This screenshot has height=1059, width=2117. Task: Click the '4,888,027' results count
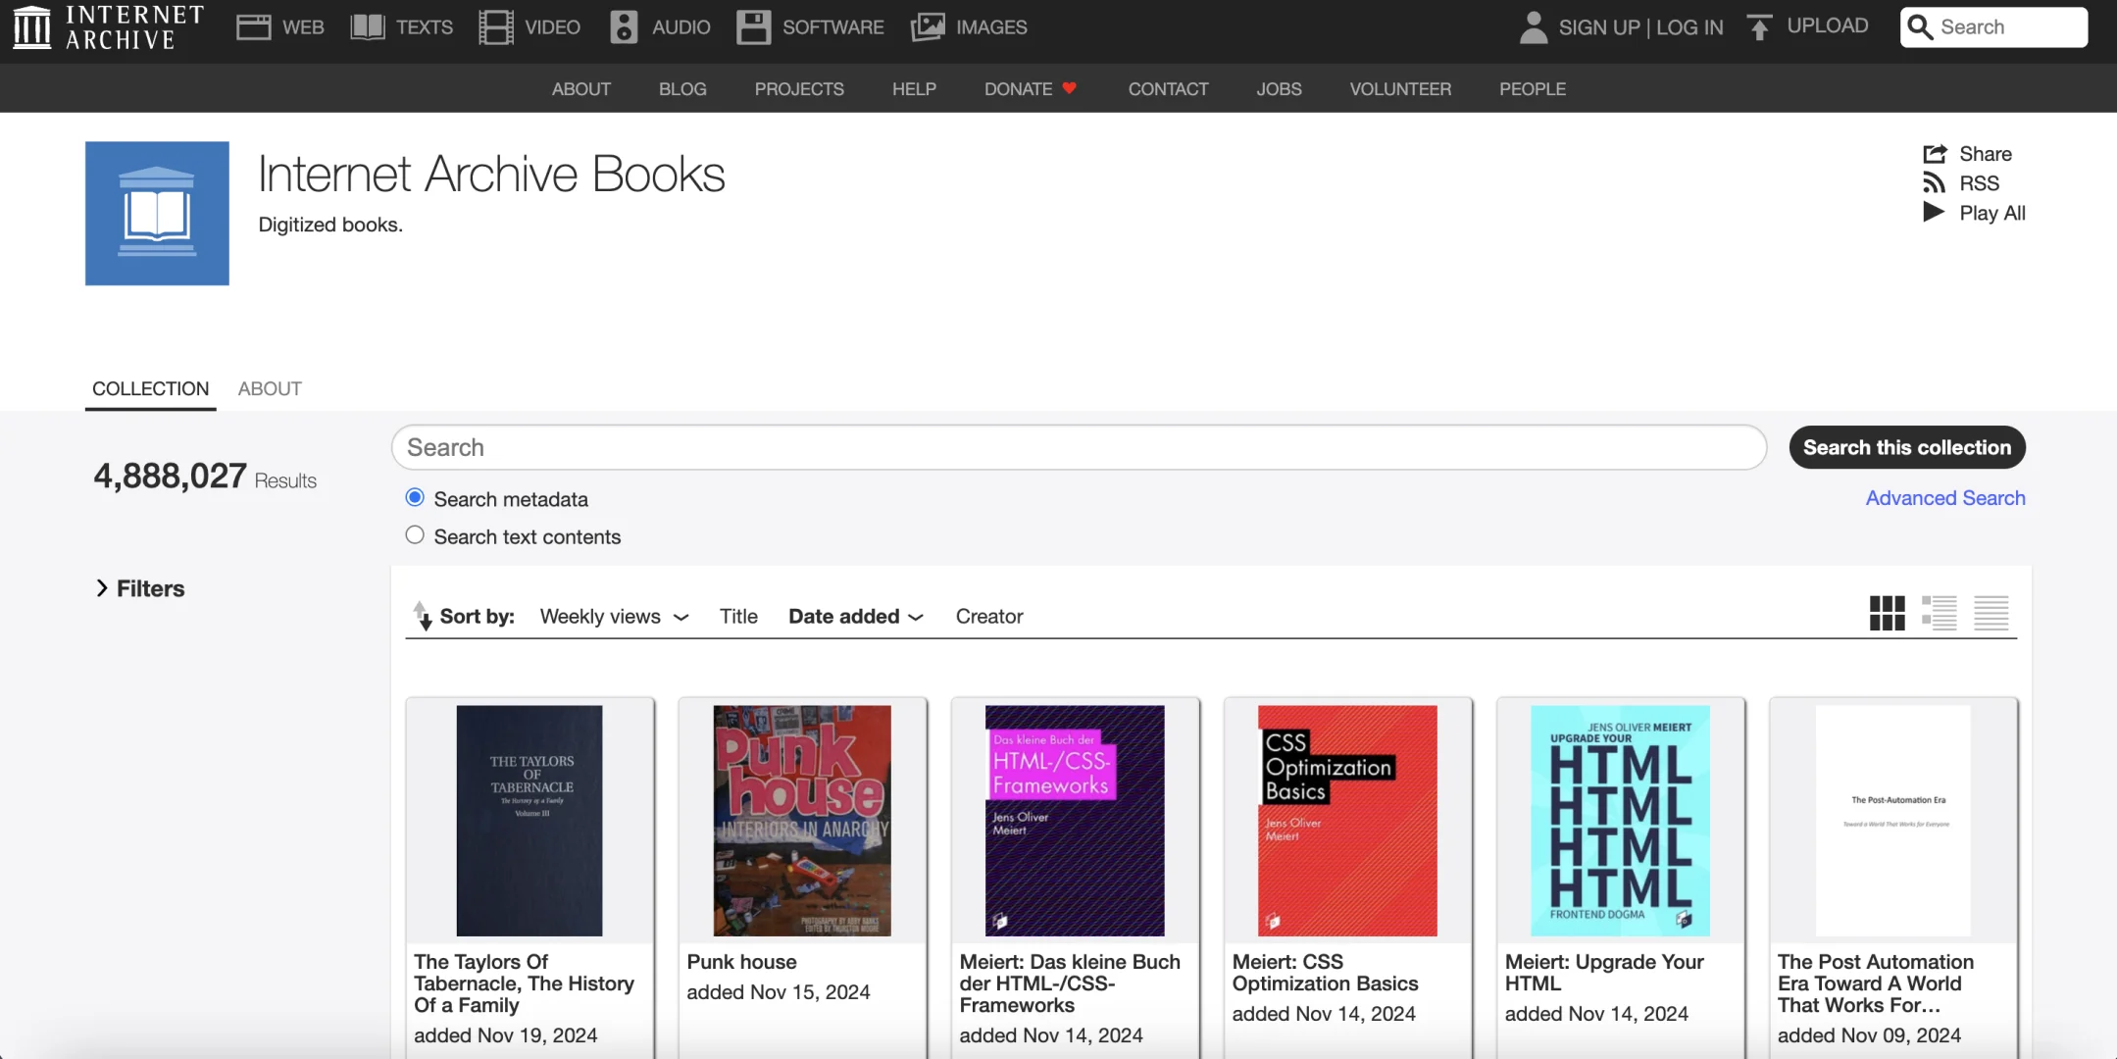click(170, 476)
